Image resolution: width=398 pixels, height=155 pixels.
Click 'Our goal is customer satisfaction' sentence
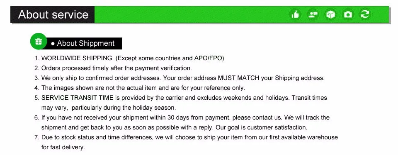coord(262,127)
